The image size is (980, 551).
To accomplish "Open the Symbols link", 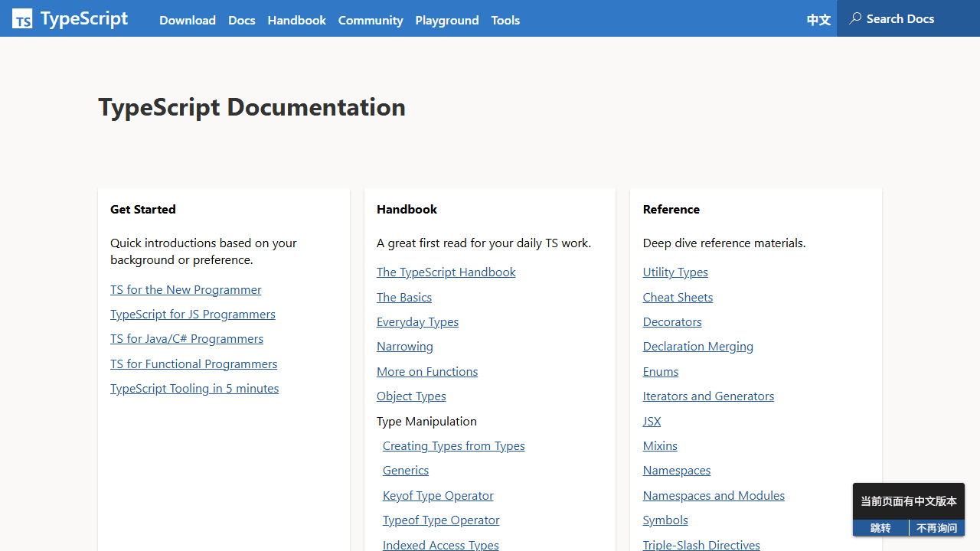I will [665, 520].
